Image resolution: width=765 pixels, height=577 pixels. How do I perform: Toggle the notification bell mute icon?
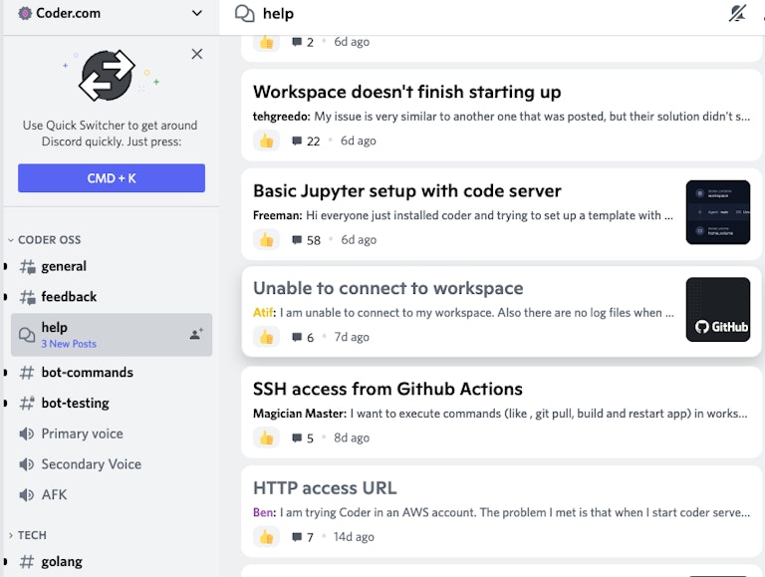tap(737, 13)
